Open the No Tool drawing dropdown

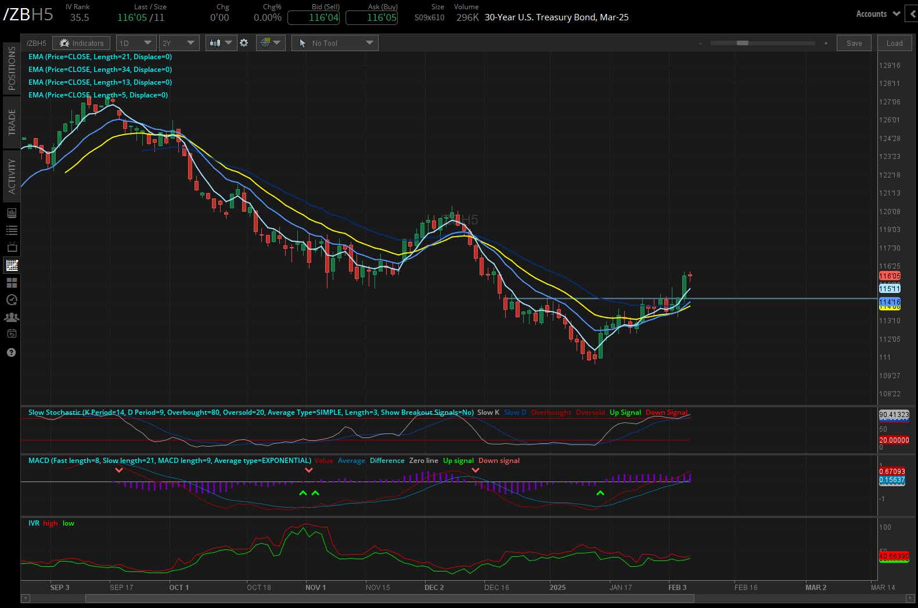point(335,43)
